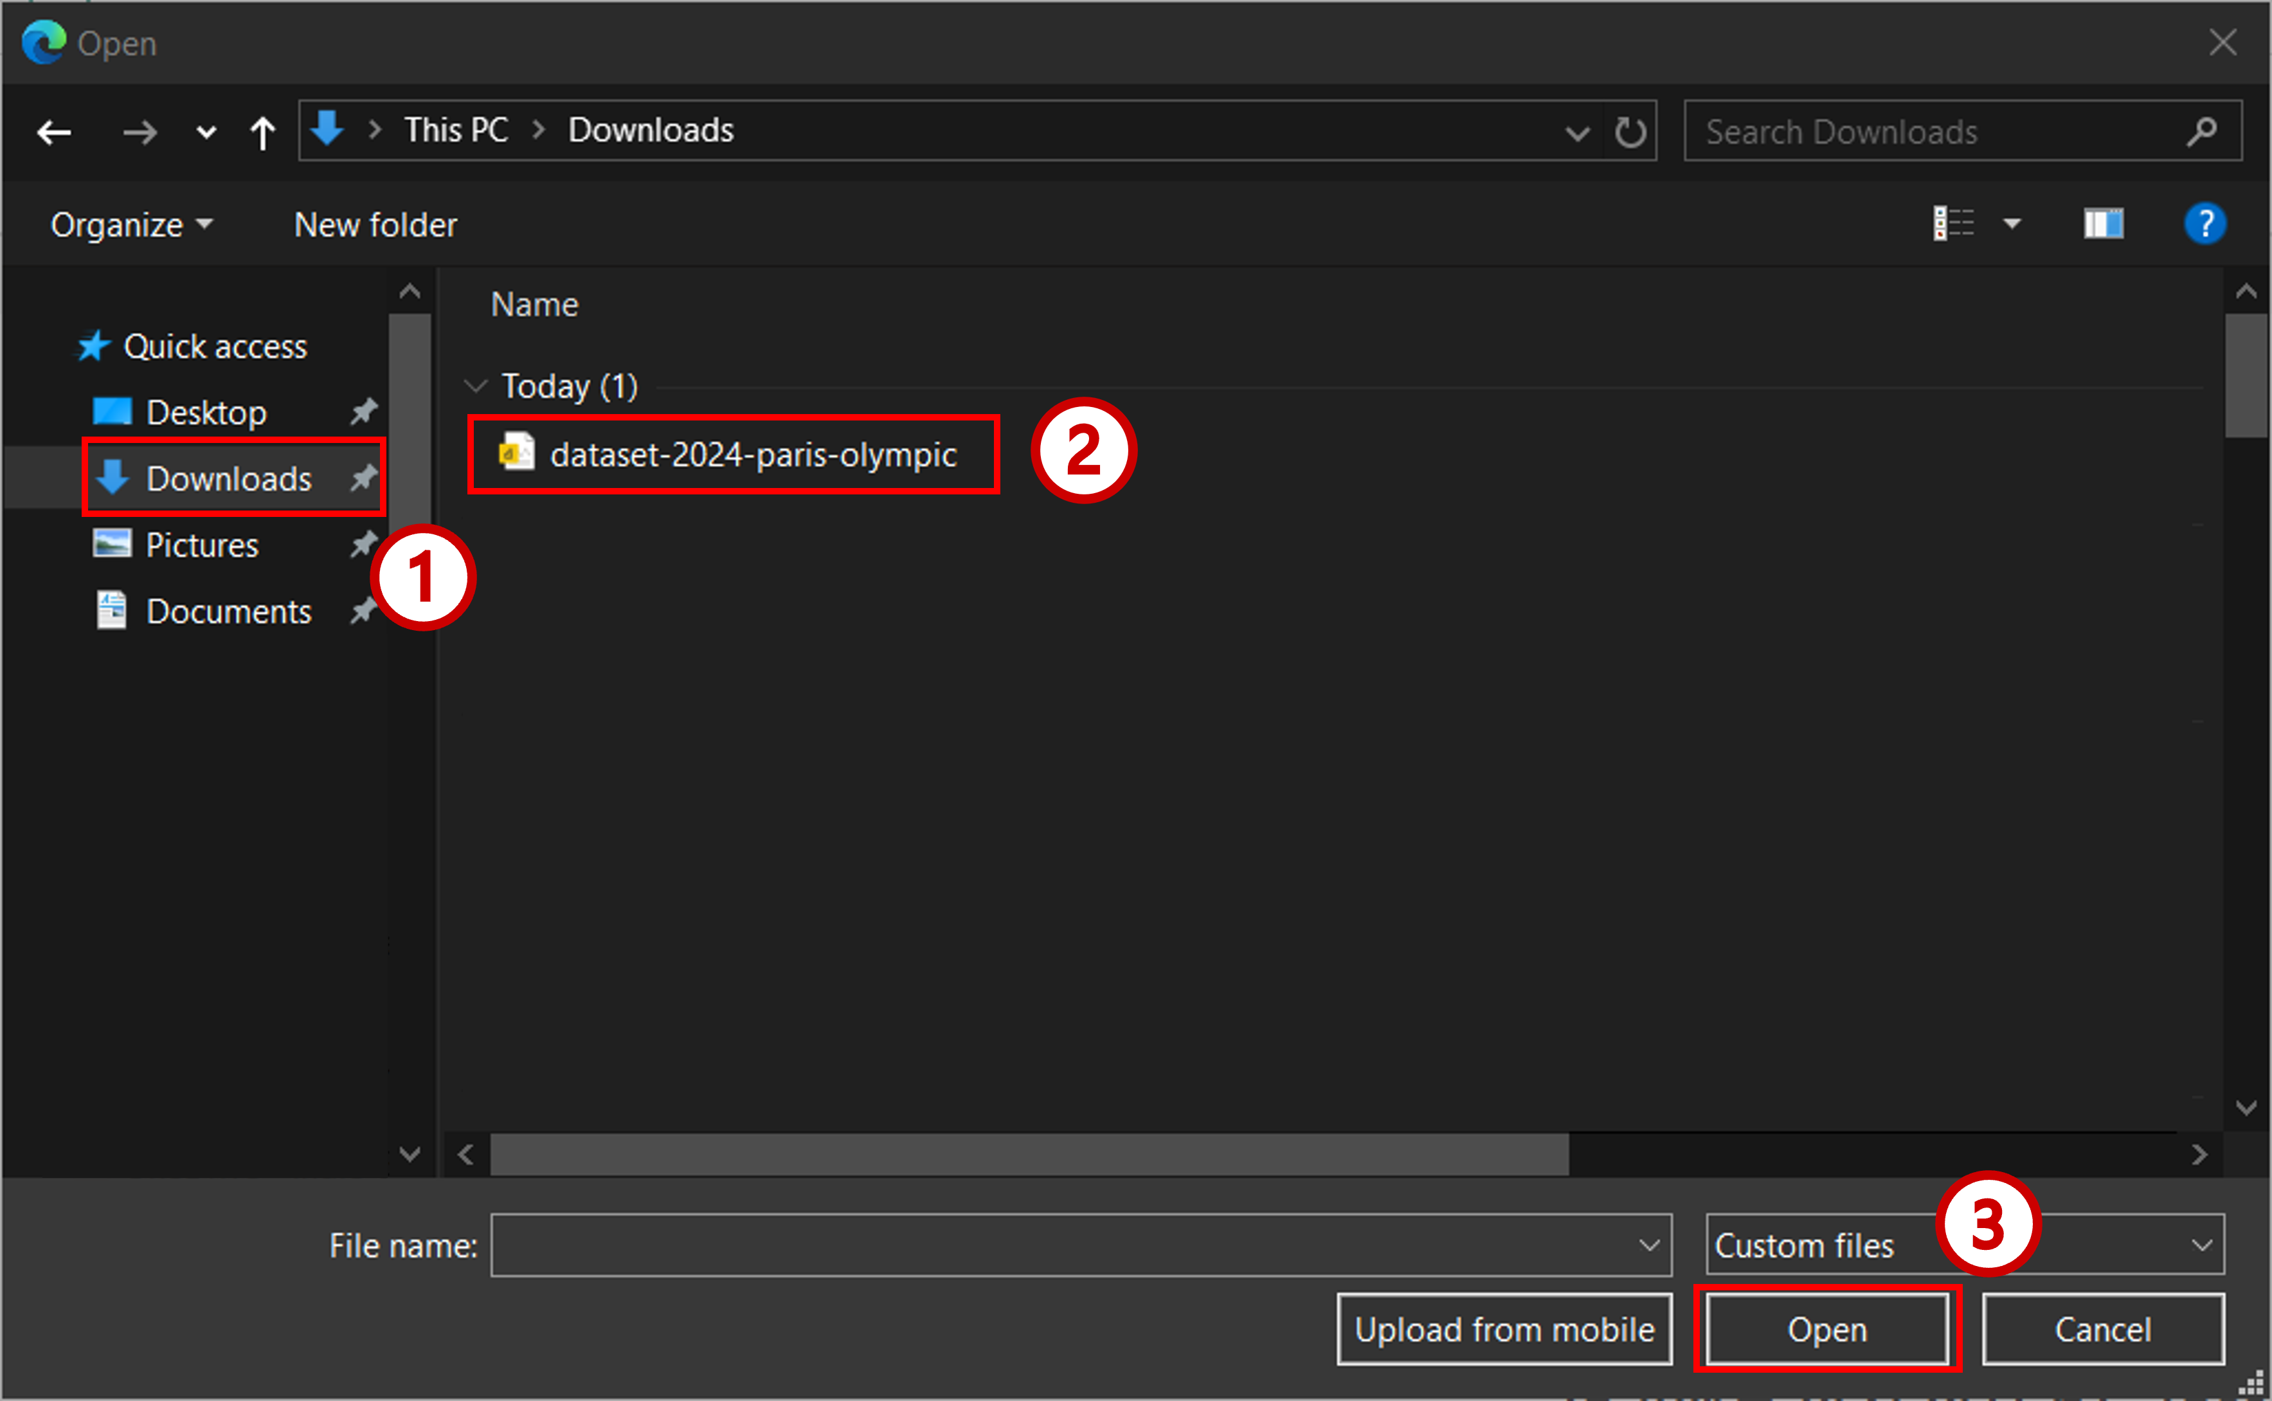Click the file list up scroll arrow
2272x1401 pixels.
[2246, 292]
